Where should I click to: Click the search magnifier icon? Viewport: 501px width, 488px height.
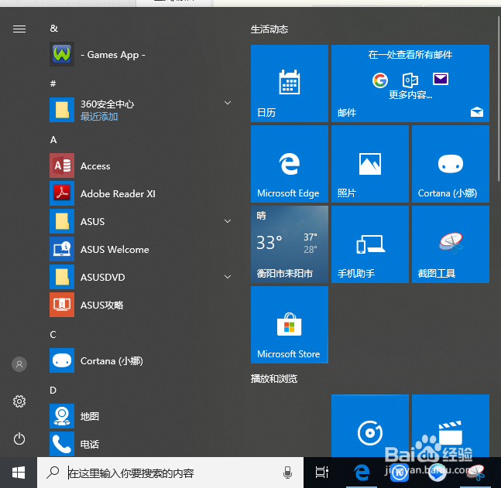pyautogui.click(x=53, y=473)
